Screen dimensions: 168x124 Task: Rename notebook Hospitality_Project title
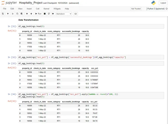click(x=31, y=3)
